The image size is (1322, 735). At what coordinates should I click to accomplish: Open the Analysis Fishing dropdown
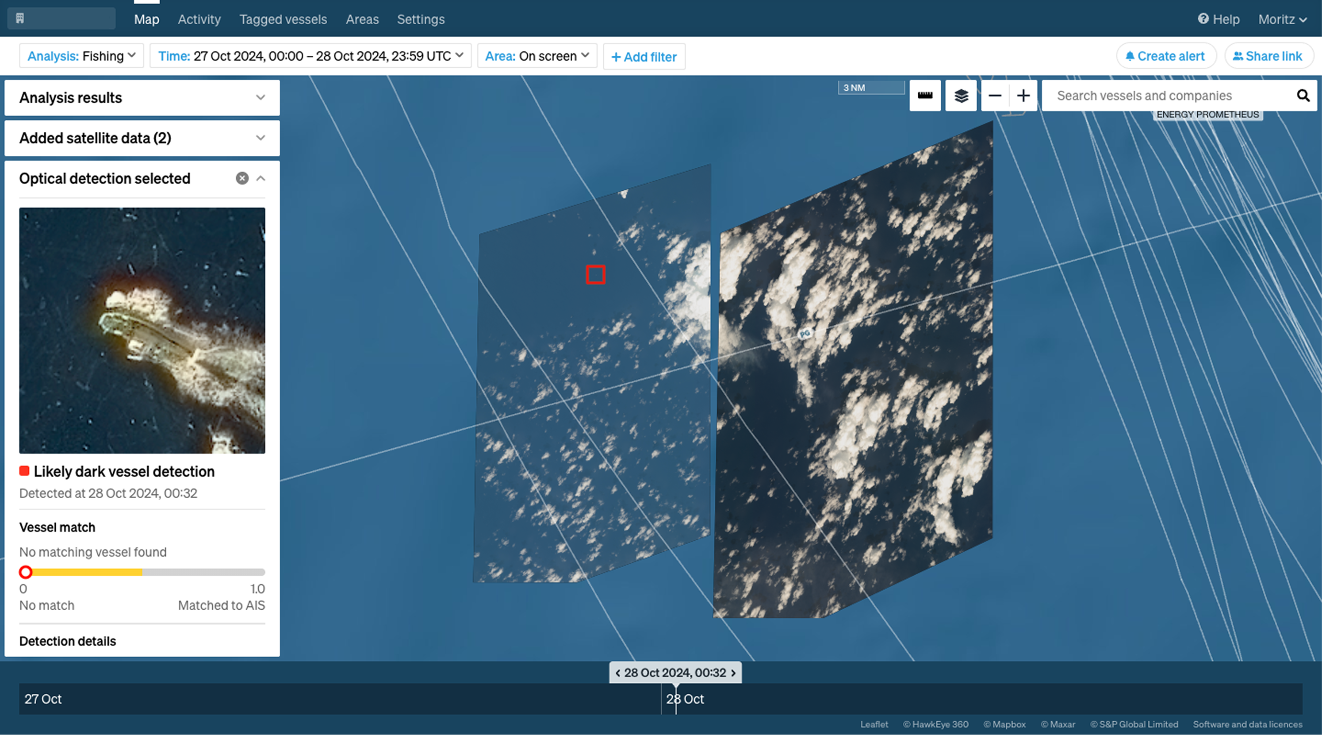(81, 56)
